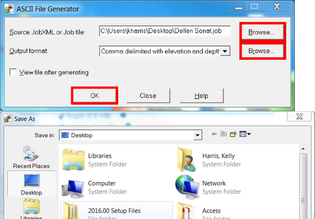Select the Recent Places sidebar entry
315x219 pixels.
(x=31, y=157)
